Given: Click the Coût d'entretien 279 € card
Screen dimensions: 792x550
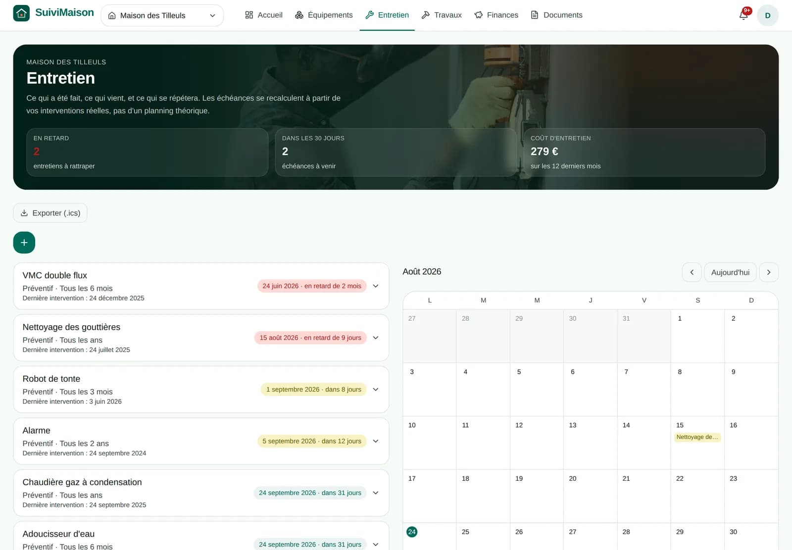Looking at the screenshot, I should click(x=644, y=152).
